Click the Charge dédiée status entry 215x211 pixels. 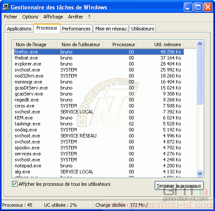point(121,205)
